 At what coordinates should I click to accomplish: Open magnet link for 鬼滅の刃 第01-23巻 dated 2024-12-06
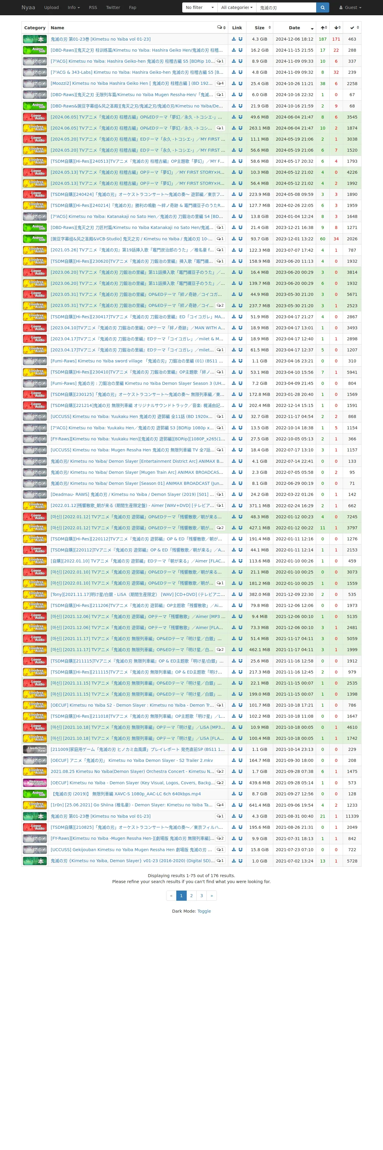click(240, 39)
